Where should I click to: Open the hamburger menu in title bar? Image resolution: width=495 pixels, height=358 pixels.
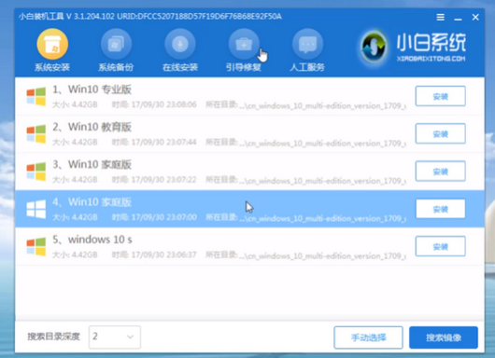(x=441, y=17)
